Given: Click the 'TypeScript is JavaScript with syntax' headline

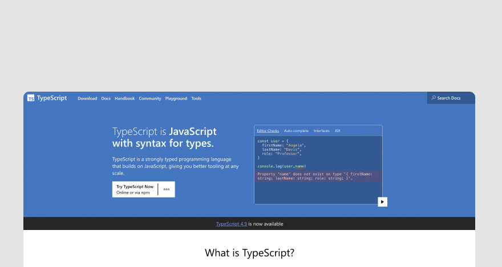Looking at the screenshot, I should 164,137.
